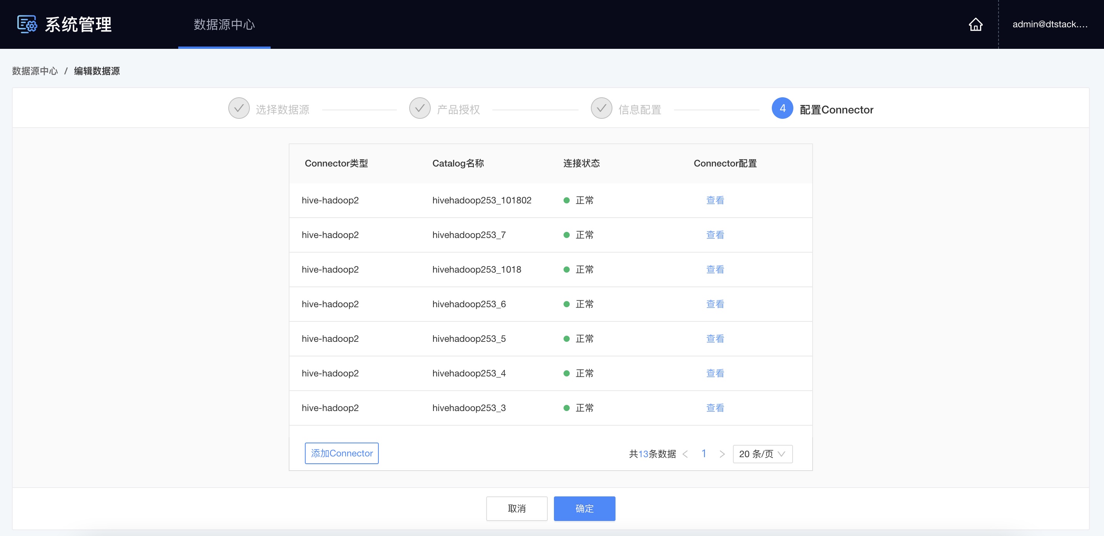Viewport: 1104px width, 536px height.
Task: Click the 信息配置 step checkmark icon
Action: pos(601,108)
